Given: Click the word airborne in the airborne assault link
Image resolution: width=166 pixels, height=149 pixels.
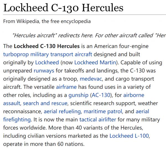Looking at the screenshot, I should (133, 95).
